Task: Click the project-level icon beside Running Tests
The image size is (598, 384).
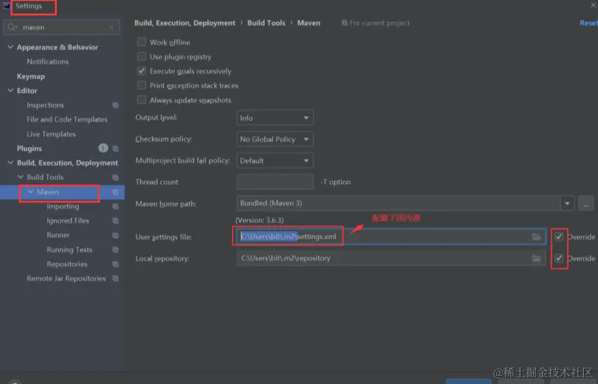Action: pos(115,250)
